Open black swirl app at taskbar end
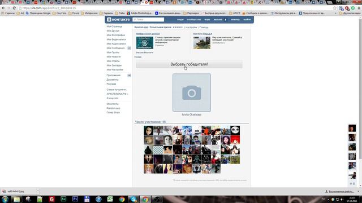The height and width of the screenshot is (203, 362). [x=157, y=199]
